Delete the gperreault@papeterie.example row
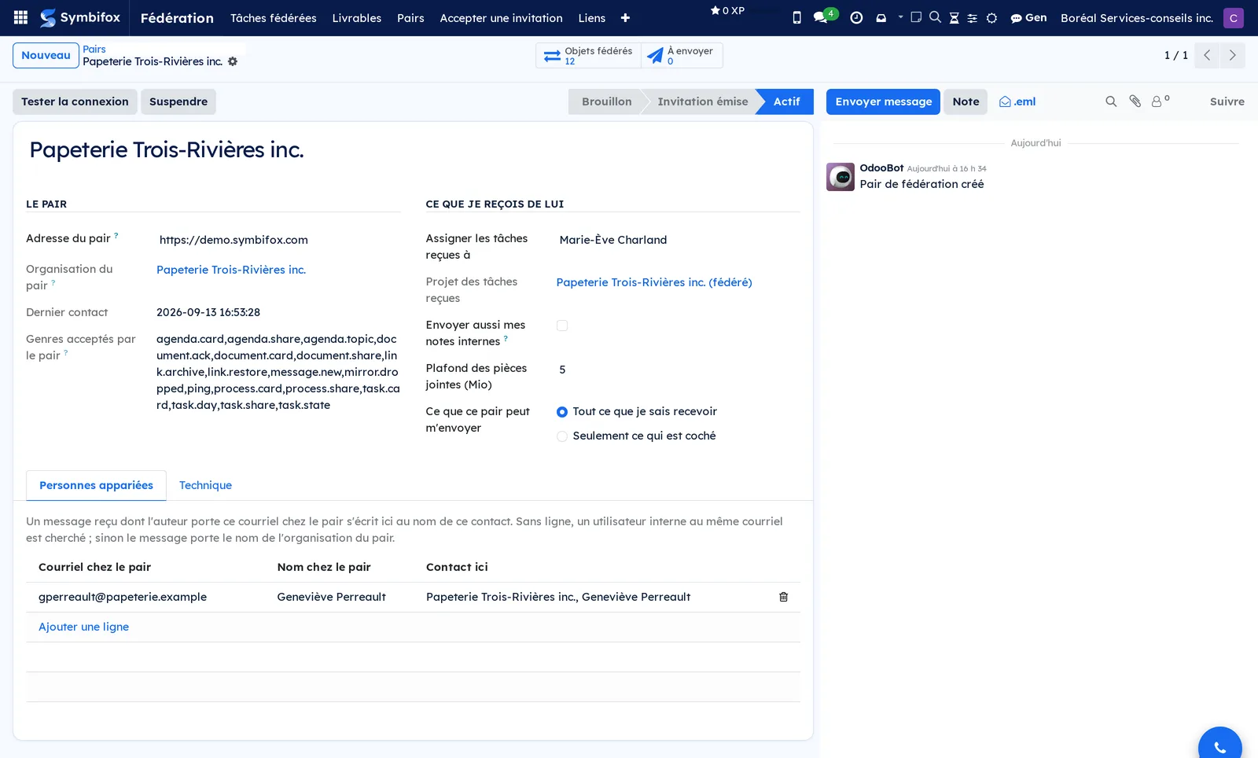This screenshot has height=758, width=1258. pyautogui.click(x=783, y=597)
